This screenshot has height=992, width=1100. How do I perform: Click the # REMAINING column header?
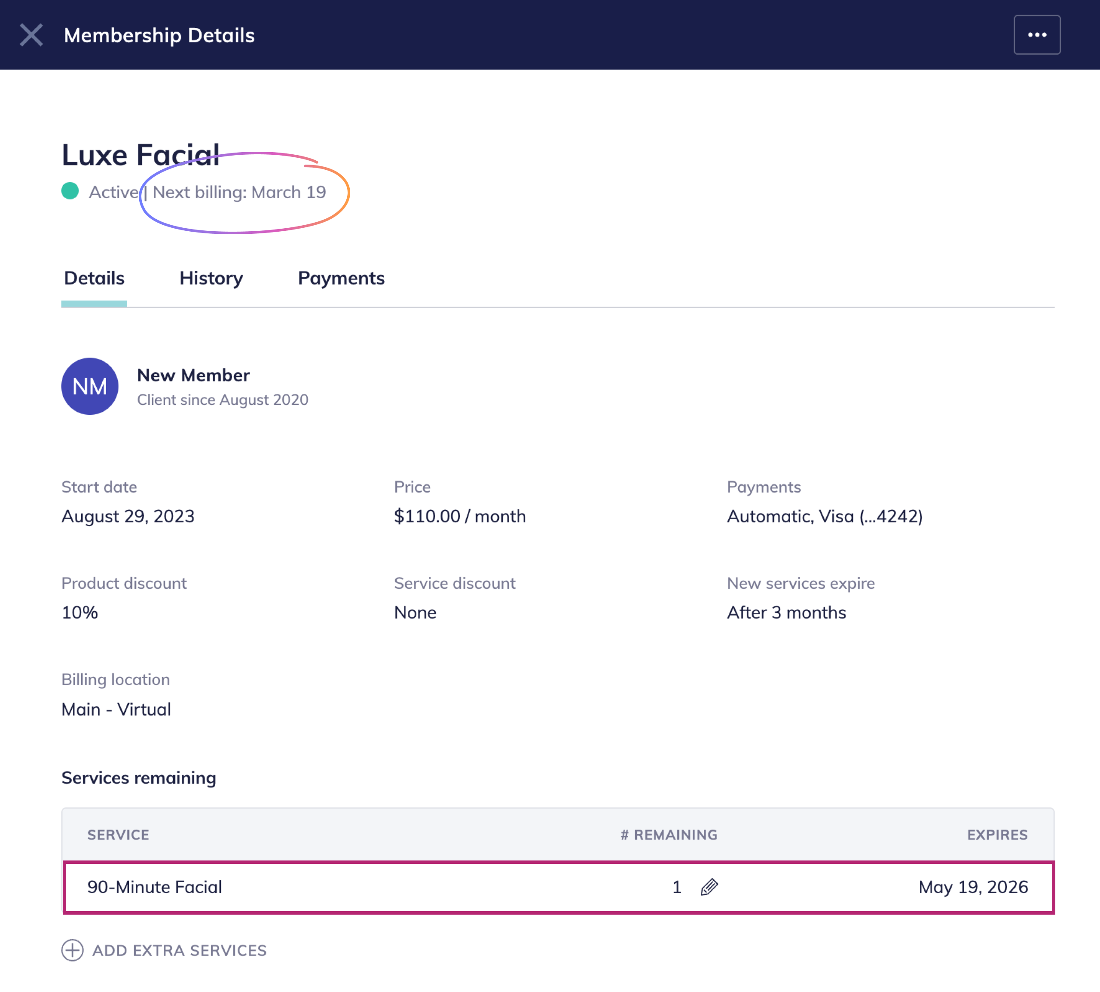tap(669, 835)
